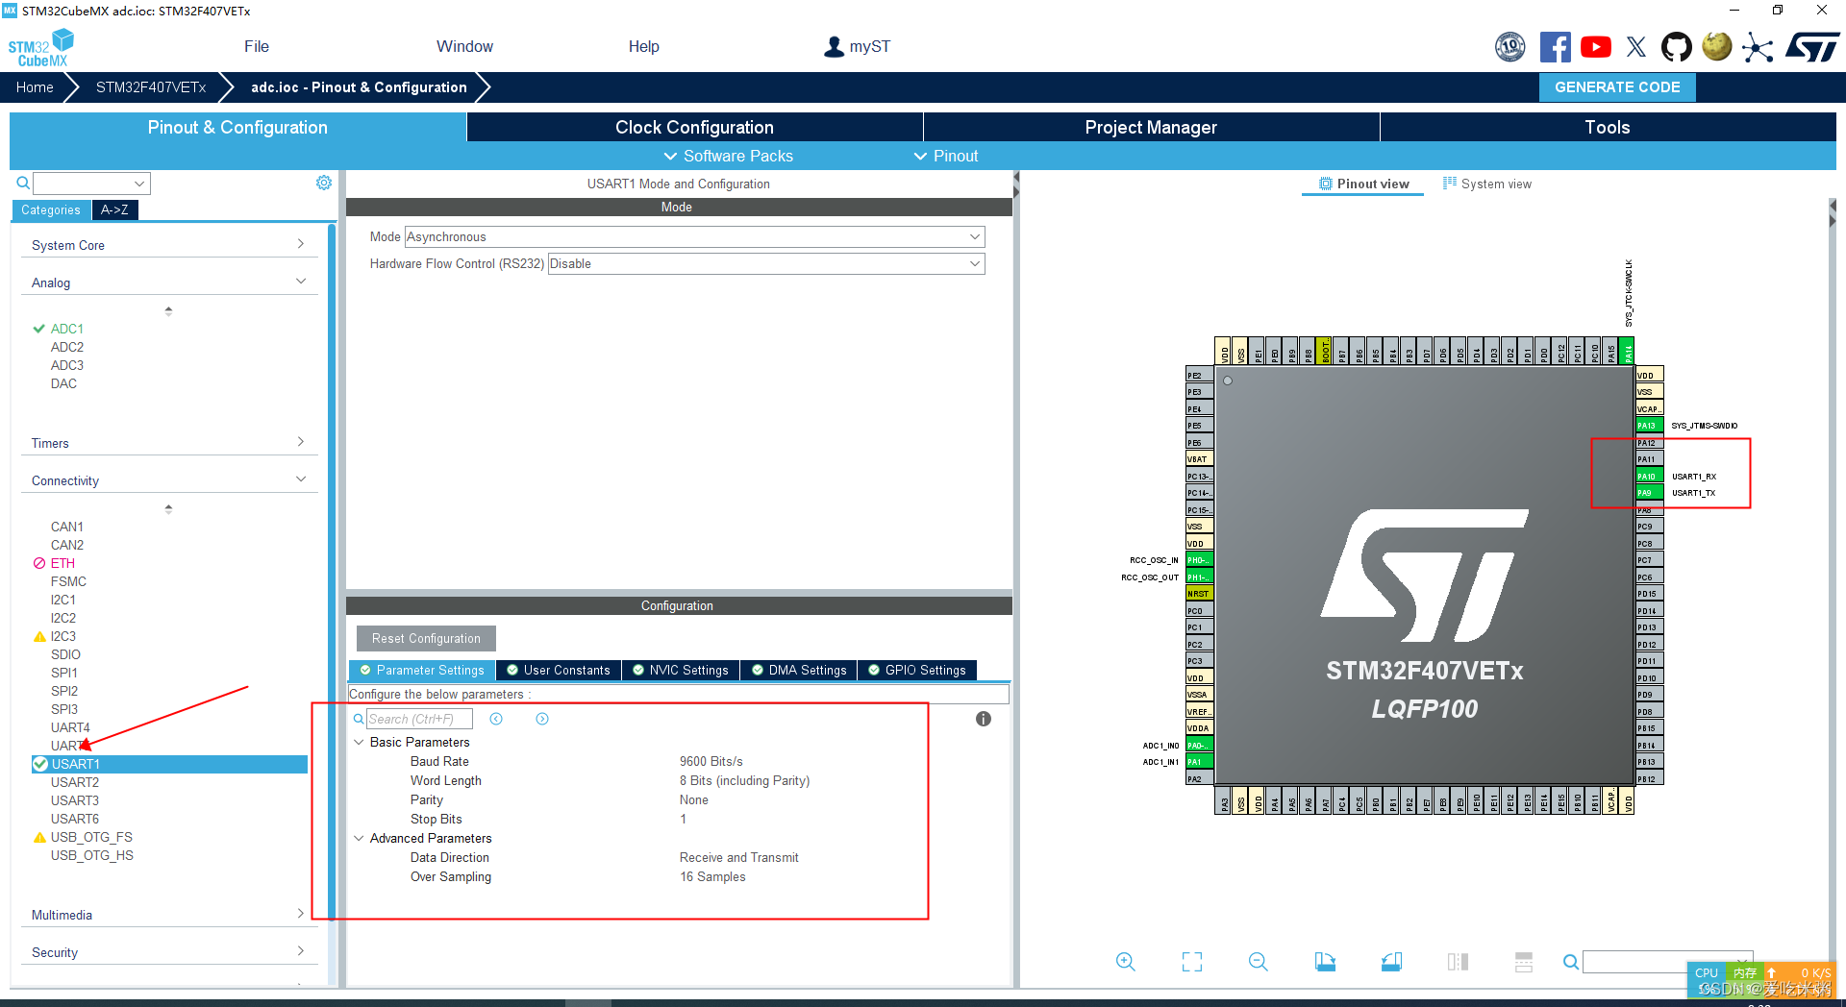Select the PA10 USART1_RX pin
This screenshot has height=1007, width=1846.
pos(1649,477)
